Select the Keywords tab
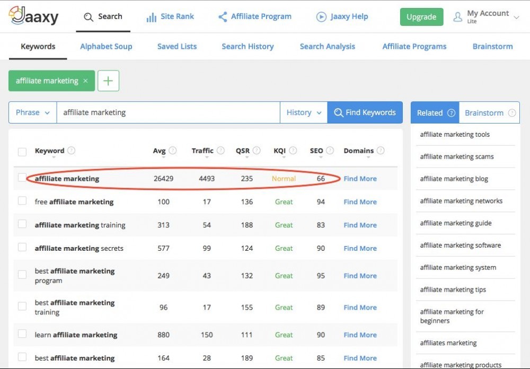 point(38,47)
